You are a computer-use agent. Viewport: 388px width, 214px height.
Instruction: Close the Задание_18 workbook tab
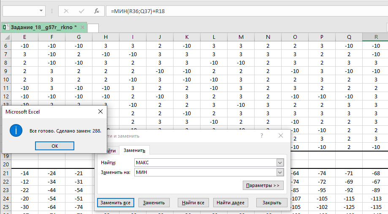(82, 27)
